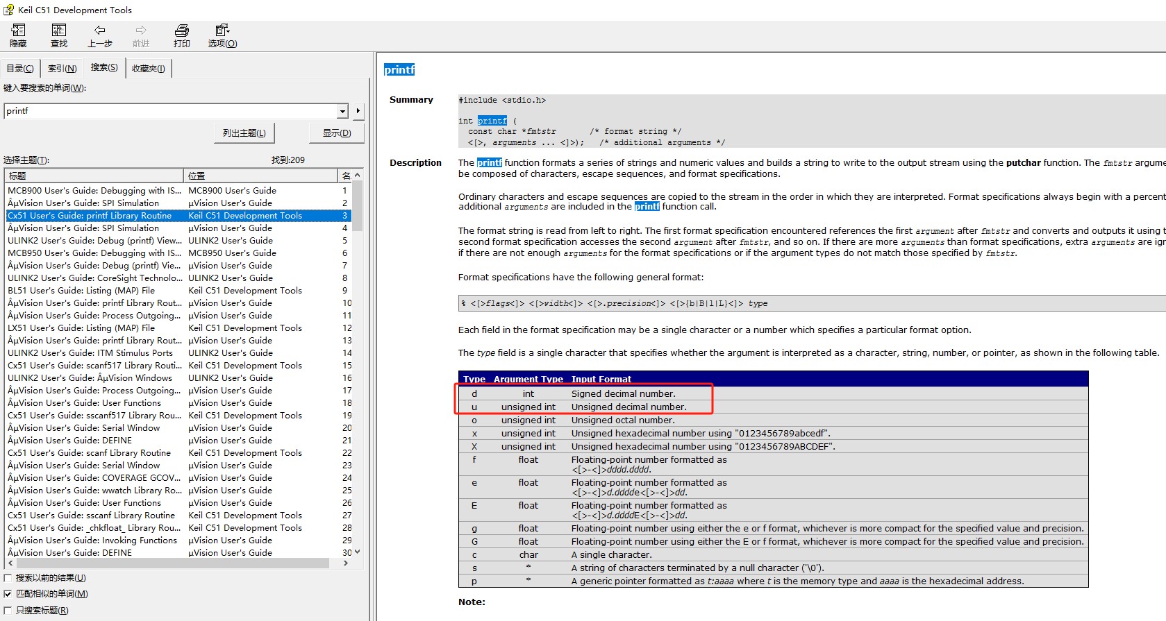Viewport: 1166px width, 621px height.
Task: Click the 隐藏 (Hide) toolbar icon
Action: (x=18, y=31)
